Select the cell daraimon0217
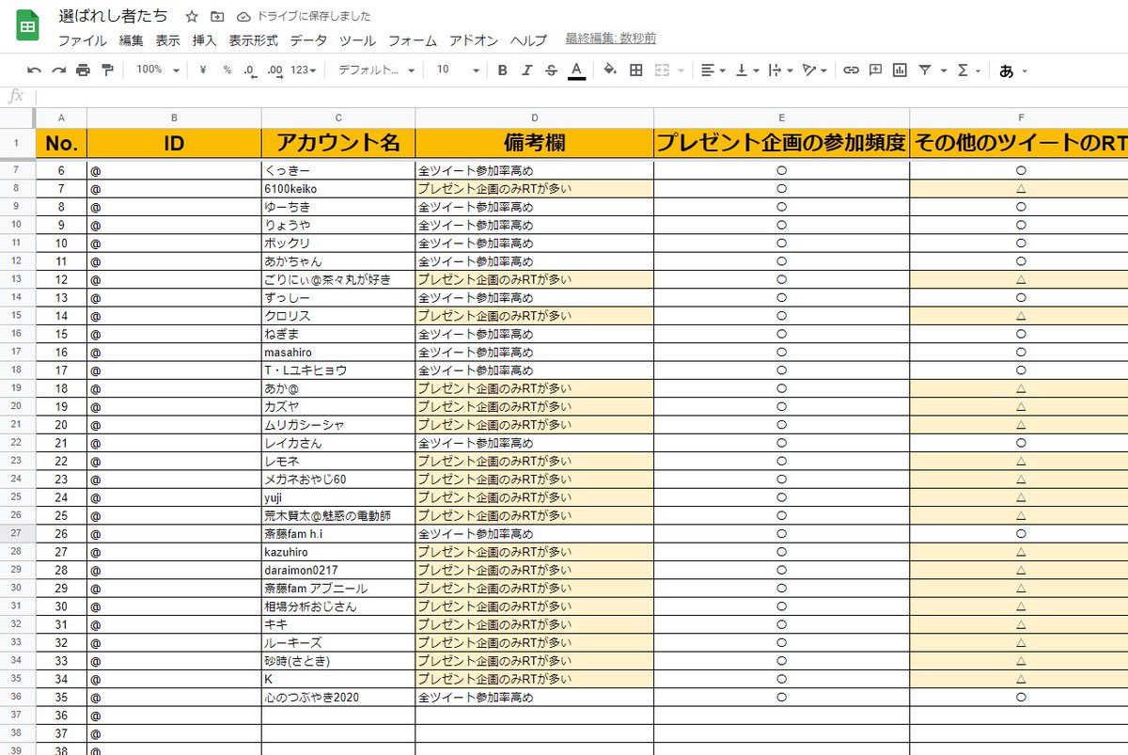This screenshot has height=755, width=1128. [x=338, y=570]
